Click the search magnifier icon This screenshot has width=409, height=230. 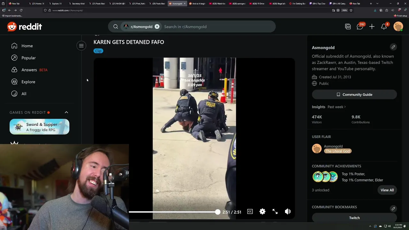pos(116,27)
